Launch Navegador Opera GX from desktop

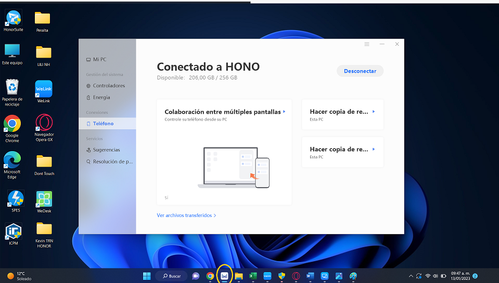tap(44, 123)
